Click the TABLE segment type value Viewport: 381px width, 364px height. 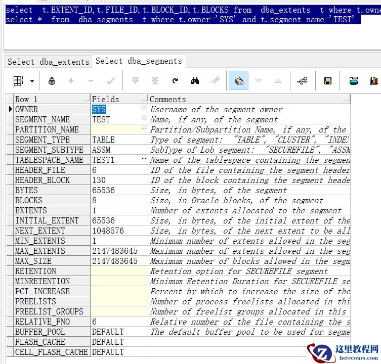103,140
